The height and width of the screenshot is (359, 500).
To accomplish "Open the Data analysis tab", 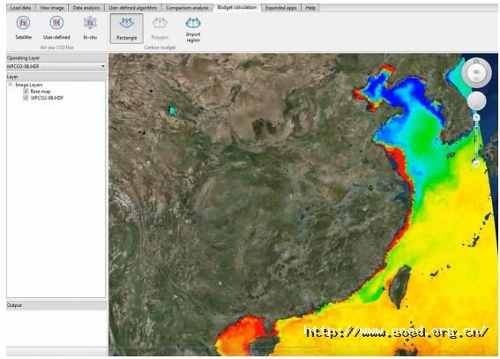I will click(x=86, y=8).
